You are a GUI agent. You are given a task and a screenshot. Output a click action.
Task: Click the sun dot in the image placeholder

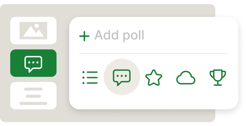coord(37,26)
